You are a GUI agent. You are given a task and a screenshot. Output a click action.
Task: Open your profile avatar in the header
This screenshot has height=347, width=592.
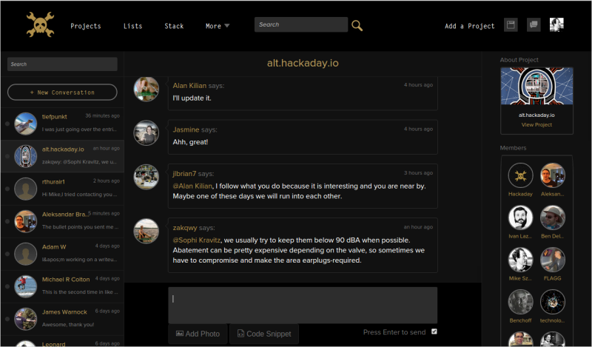(556, 25)
